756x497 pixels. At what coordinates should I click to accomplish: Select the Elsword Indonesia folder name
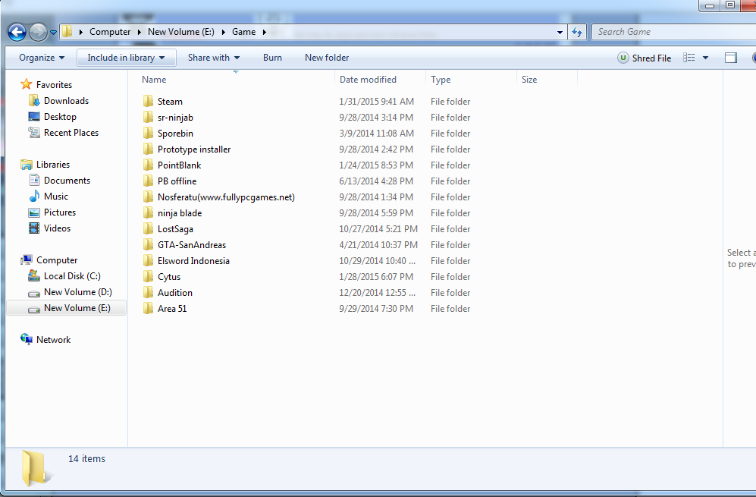click(193, 260)
